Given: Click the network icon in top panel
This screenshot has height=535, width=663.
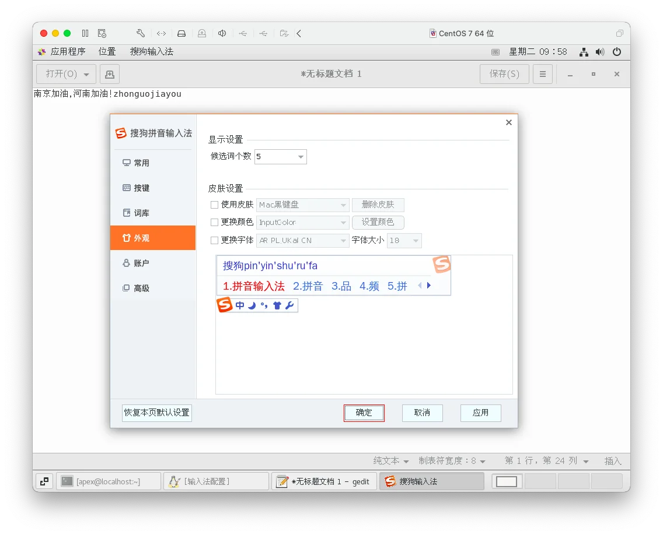Looking at the screenshot, I should click(x=584, y=52).
